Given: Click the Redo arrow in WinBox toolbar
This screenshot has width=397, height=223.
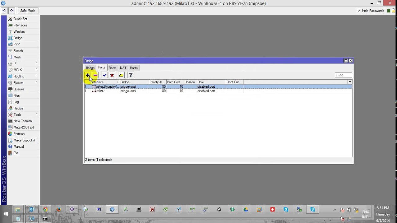Looking at the screenshot, I should tap(12, 11).
